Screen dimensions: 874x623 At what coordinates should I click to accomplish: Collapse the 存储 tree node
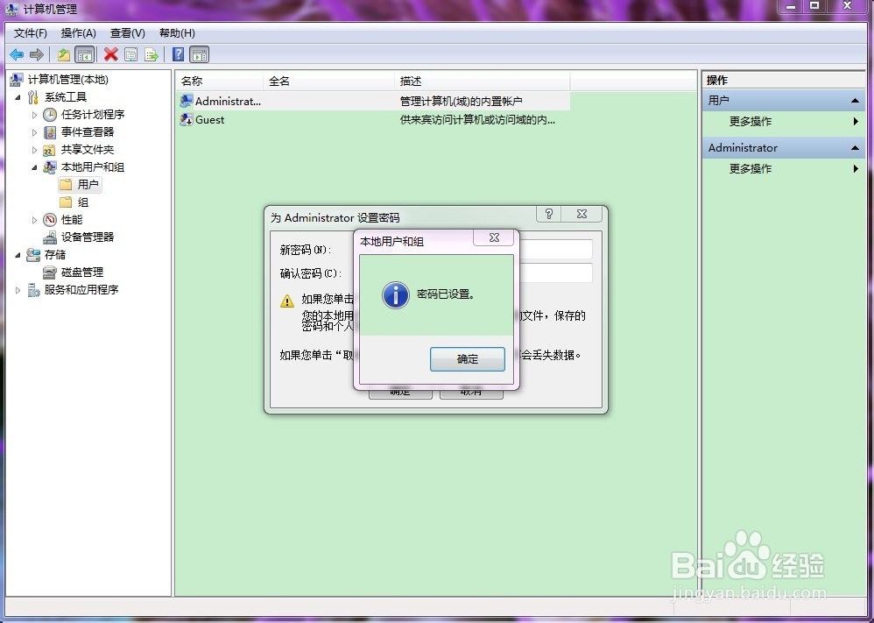pyautogui.click(x=18, y=255)
